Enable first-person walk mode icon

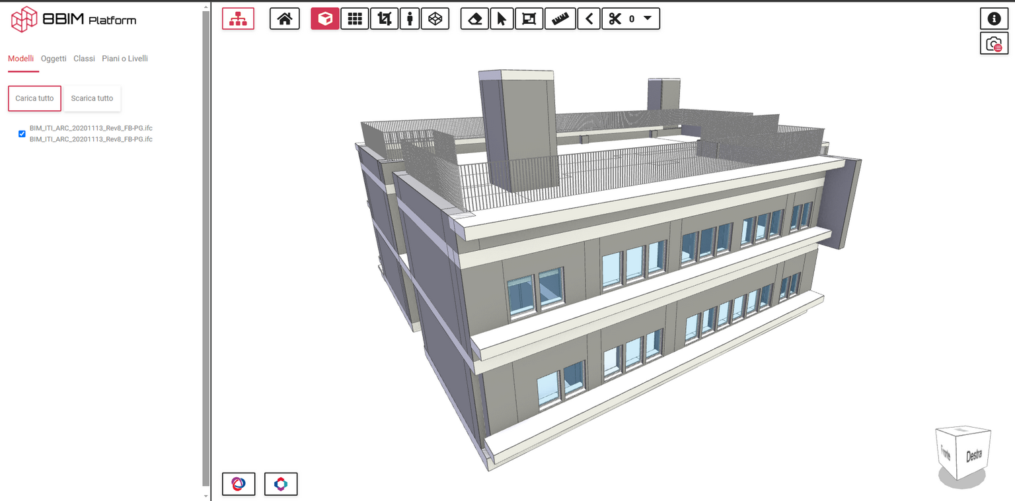point(409,18)
